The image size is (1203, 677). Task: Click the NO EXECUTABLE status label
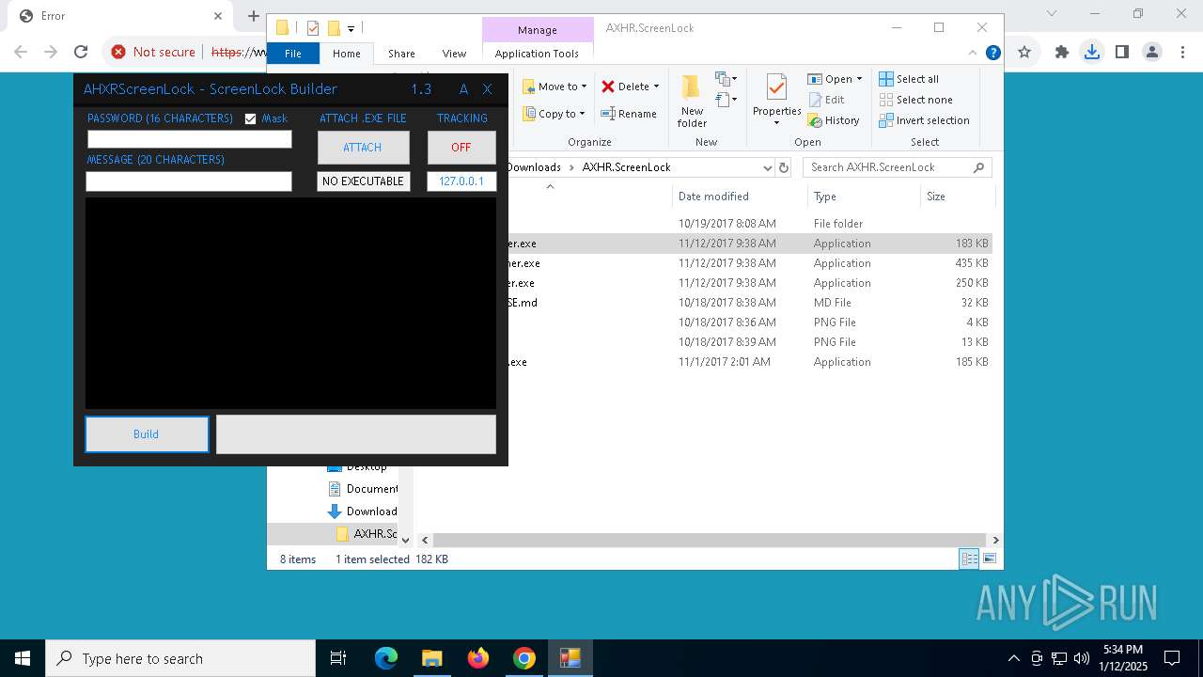point(363,181)
